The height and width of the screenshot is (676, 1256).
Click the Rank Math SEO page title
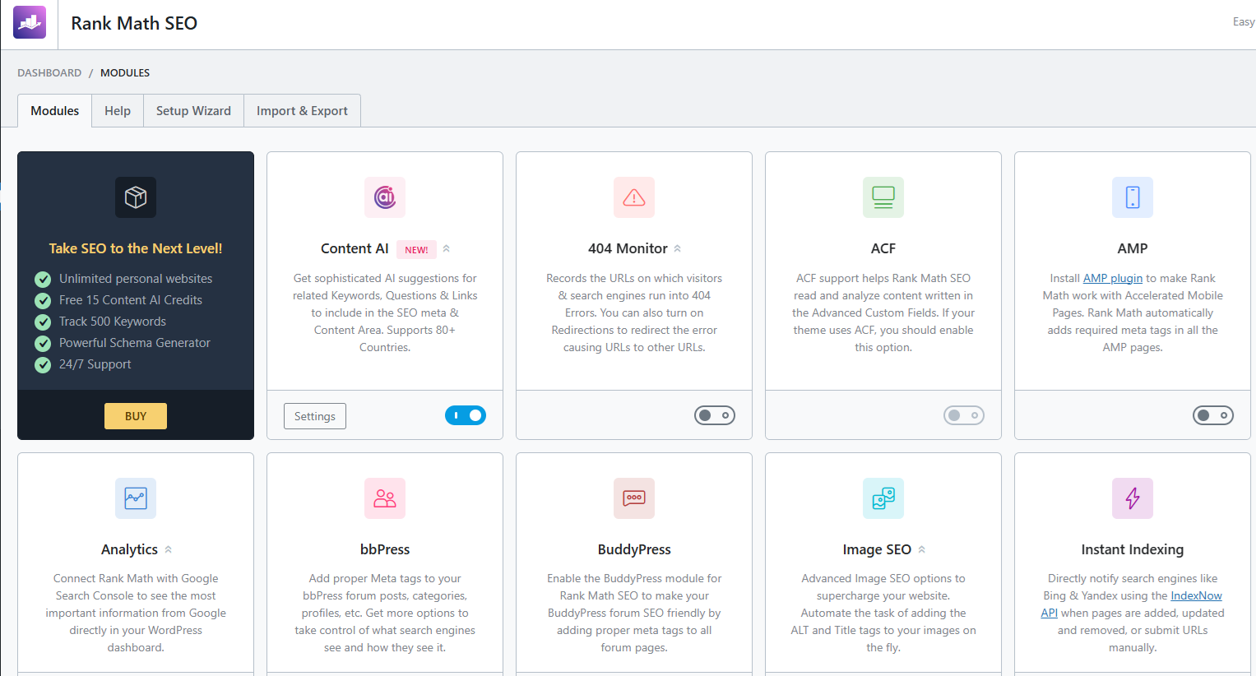(x=134, y=23)
